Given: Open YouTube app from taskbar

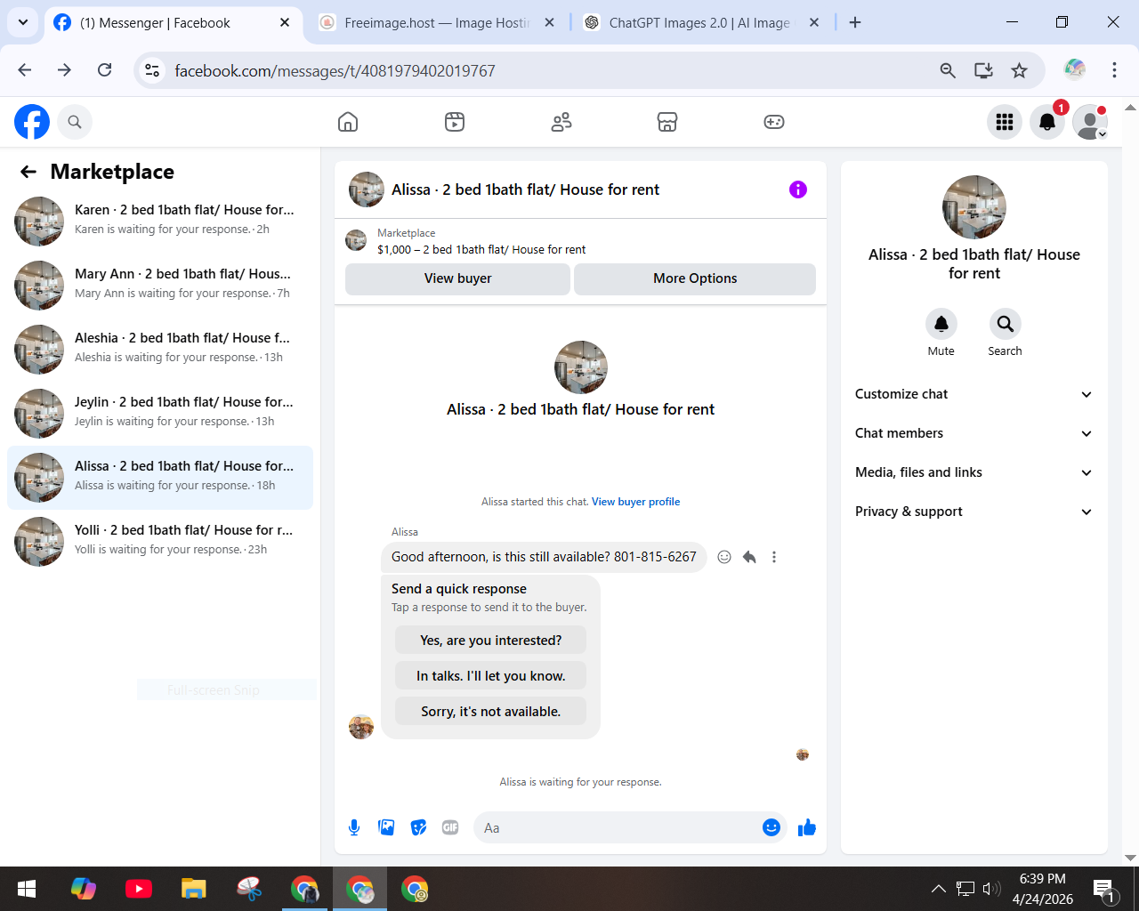Looking at the screenshot, I should pyautogui.click(x=139, y=889).
